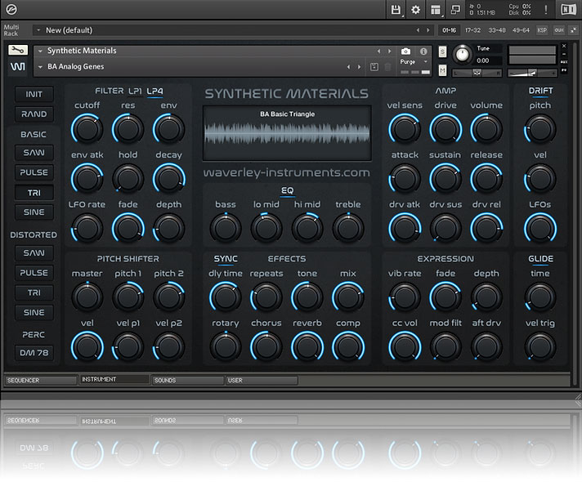This screenshot has width=582, height=482.
Task: Open settings with the gear icon
Action: click(415, 10)
